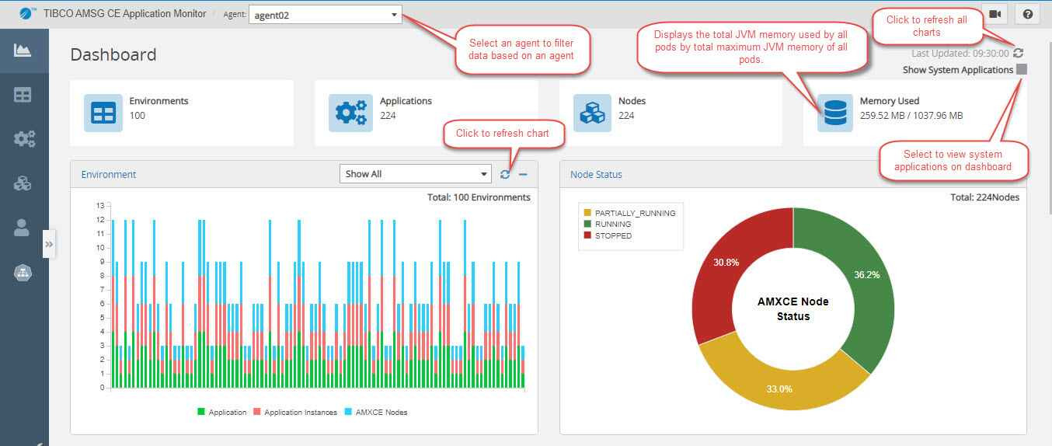This screenshot has width=1052, height=446.
Task: Expand the sidebar with double-chevron handle
Action: (x=49, y=244)
